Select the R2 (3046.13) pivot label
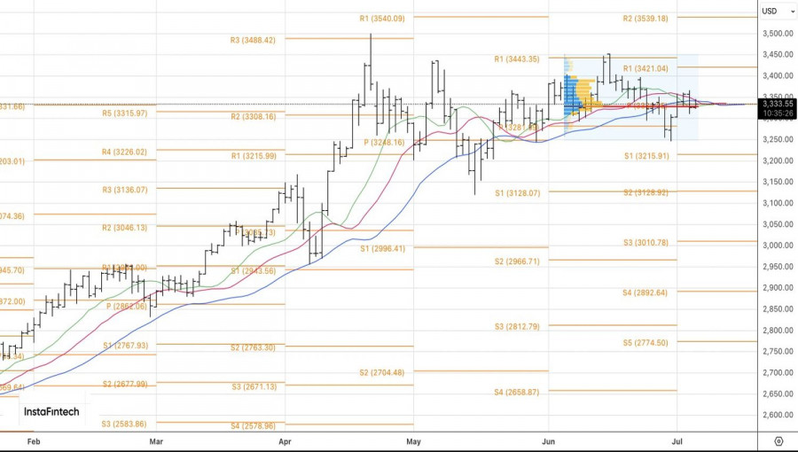Image resolution: width=798 pixels, height=452 pixels. [125, 228]
